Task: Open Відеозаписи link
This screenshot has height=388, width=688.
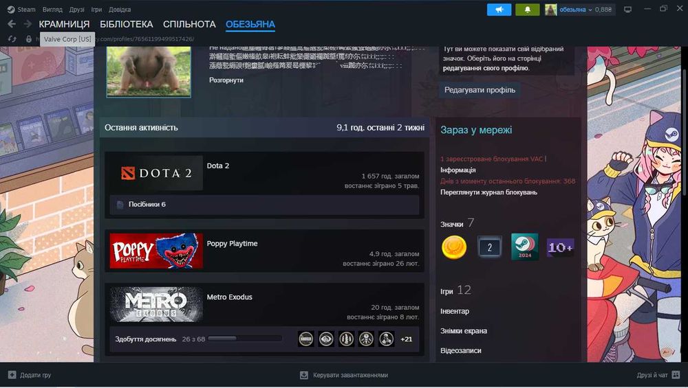Action: click(x=461, y=351)
